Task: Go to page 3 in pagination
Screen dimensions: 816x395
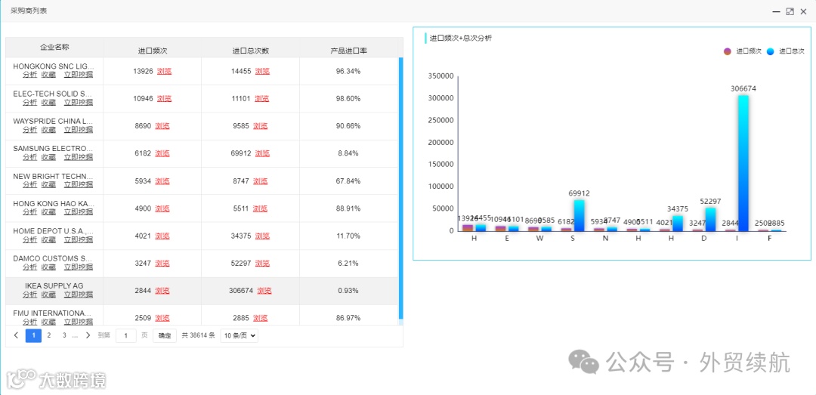Action: (x=64, y=335)
